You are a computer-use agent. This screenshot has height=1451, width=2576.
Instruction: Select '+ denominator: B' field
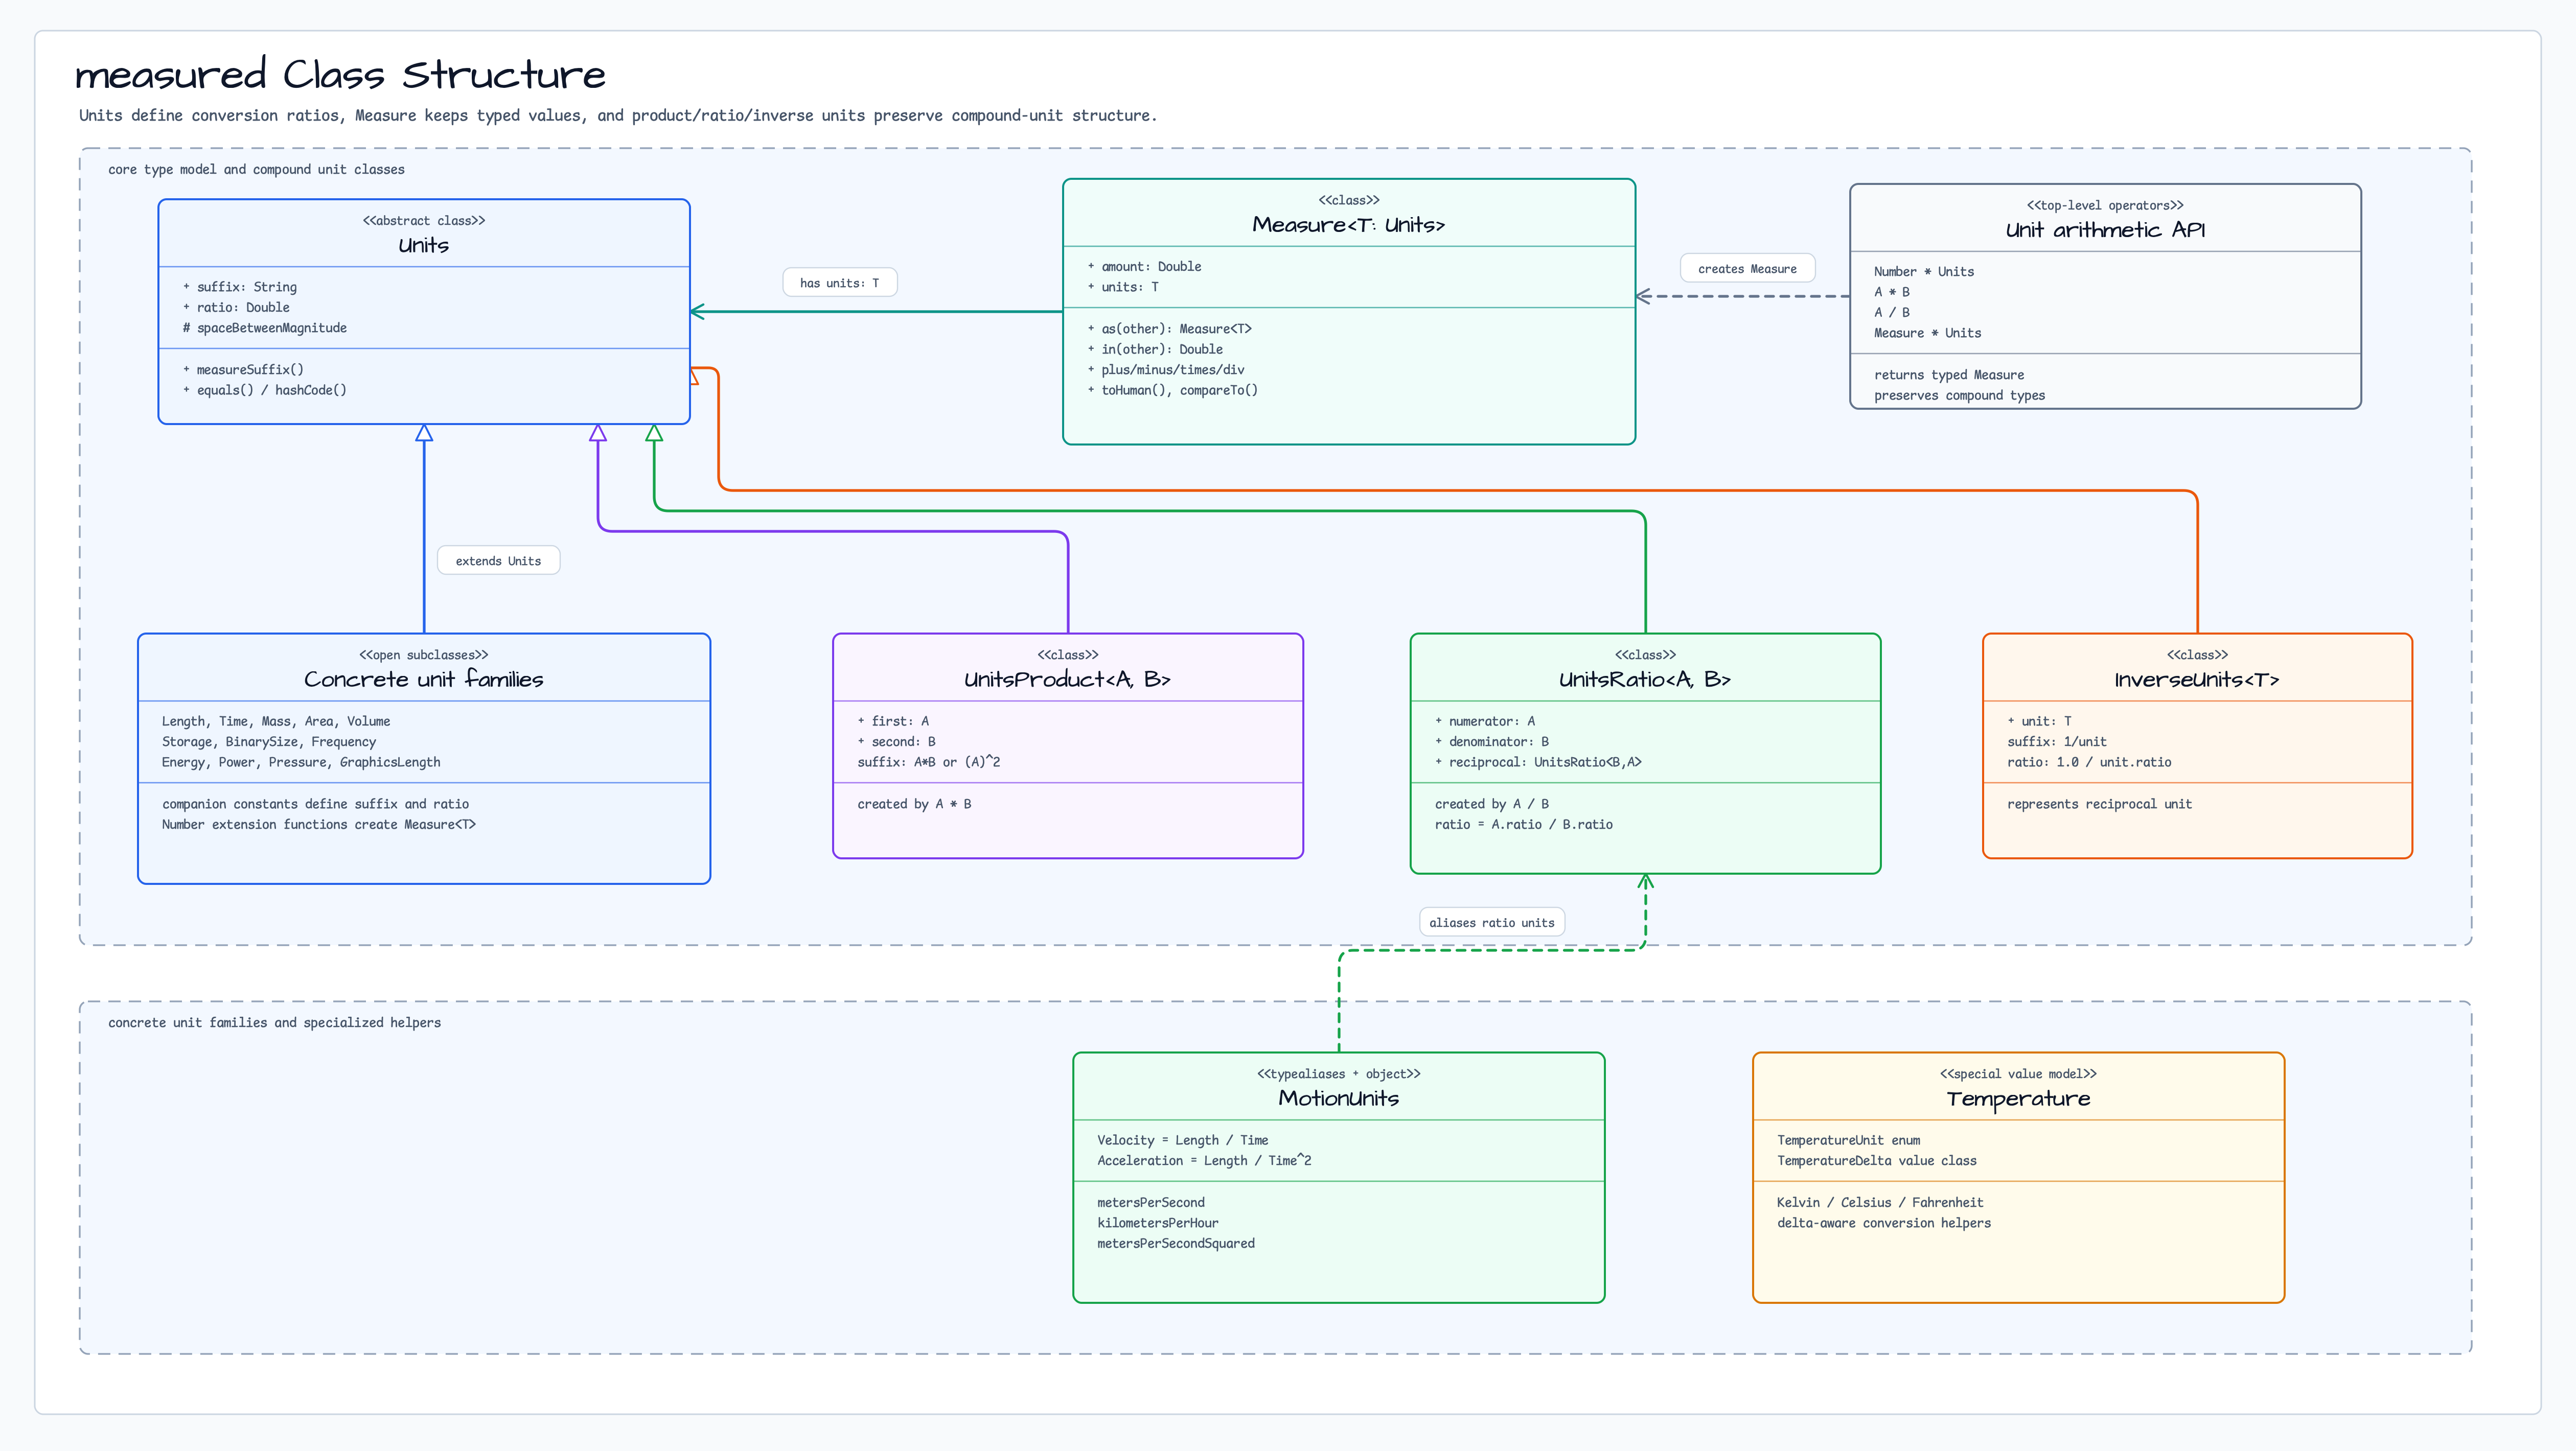[x=1492, y=741]
